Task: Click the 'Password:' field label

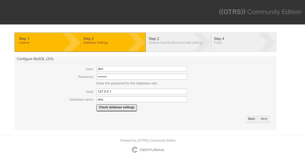Action: (x=86, y=77)
